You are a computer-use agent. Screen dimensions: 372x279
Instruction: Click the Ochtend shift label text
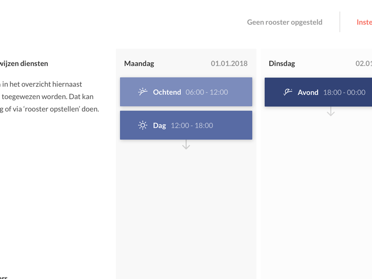tap(167, 92)
